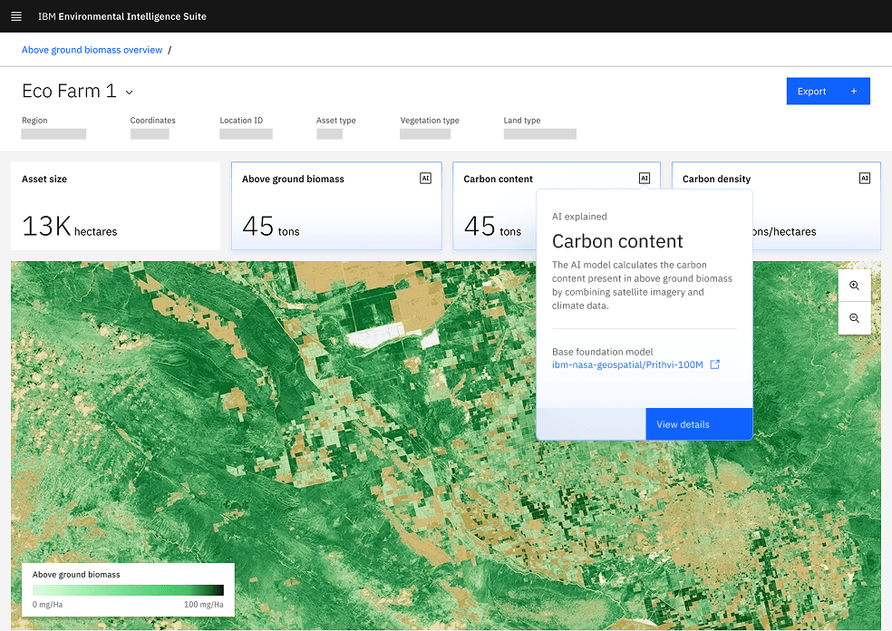Screen dimensions: 892x631
Task: Select the Asset size card
Action: tap(115, 206)
